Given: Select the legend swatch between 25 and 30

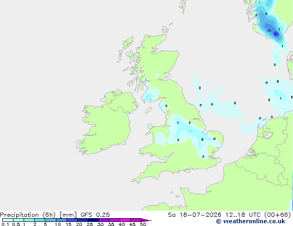Looking at the screenshot, I should click(x=93, y=220).
